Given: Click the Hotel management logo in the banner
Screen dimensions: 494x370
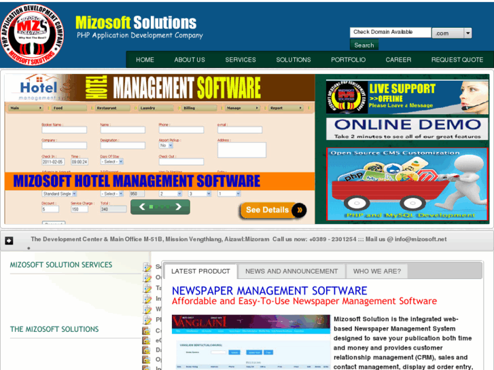Looking at the screenshot, I should (39, 88).
